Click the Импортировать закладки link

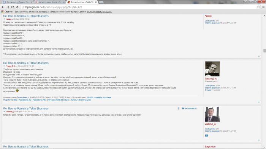coord(100,12)
